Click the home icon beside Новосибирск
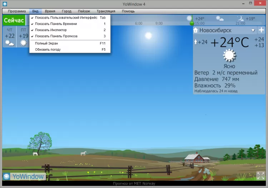This screenshot has width=268, height=188. [x=195, y=30]
